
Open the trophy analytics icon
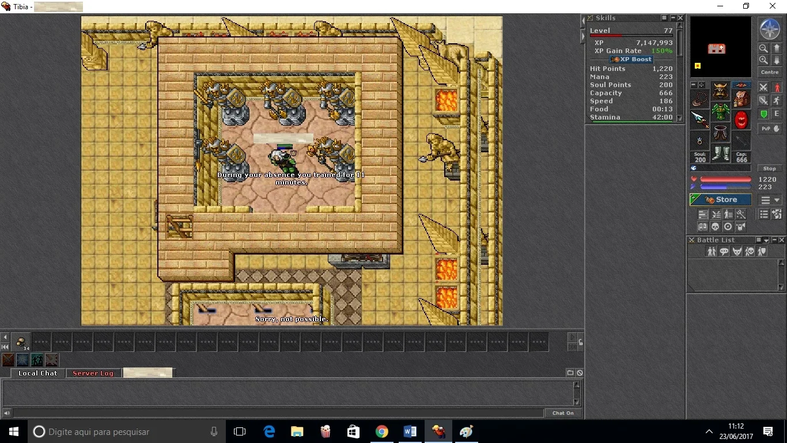click(741, 227)
